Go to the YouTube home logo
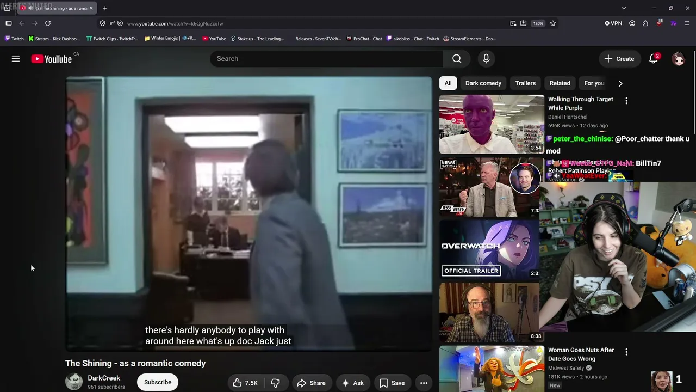Image resolution: width=696 pixels, height=392 pixels. click(52, 59)
